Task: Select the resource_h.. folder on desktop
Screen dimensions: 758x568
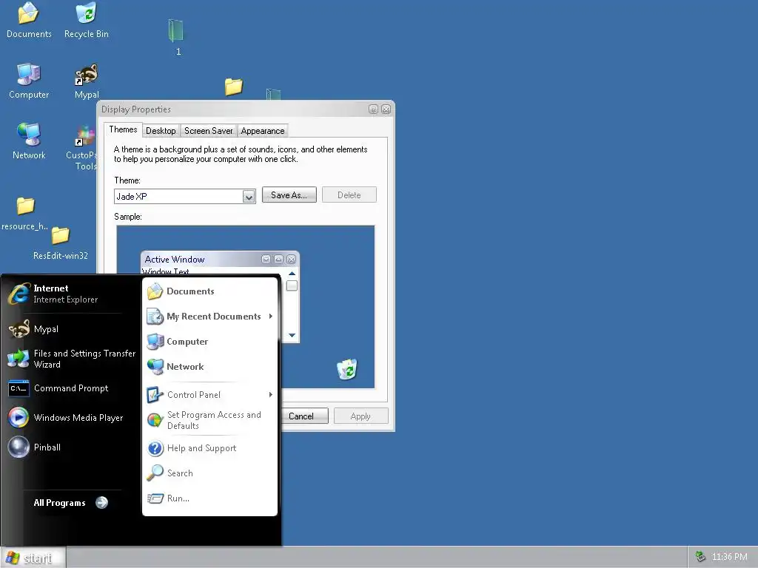Action: point(24,214)
